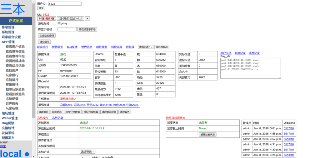
Task: Go to 充值记录 recharge records
Action: [240, 53]
